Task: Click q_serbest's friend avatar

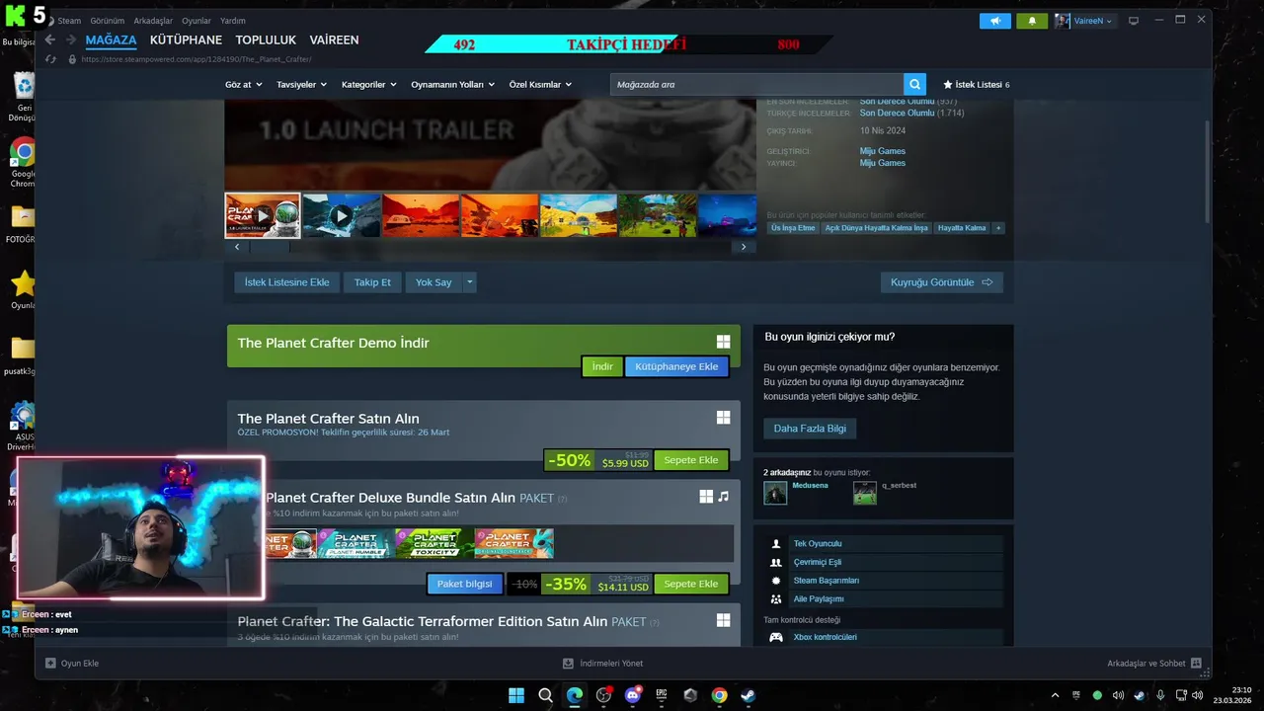Action: 865,493
